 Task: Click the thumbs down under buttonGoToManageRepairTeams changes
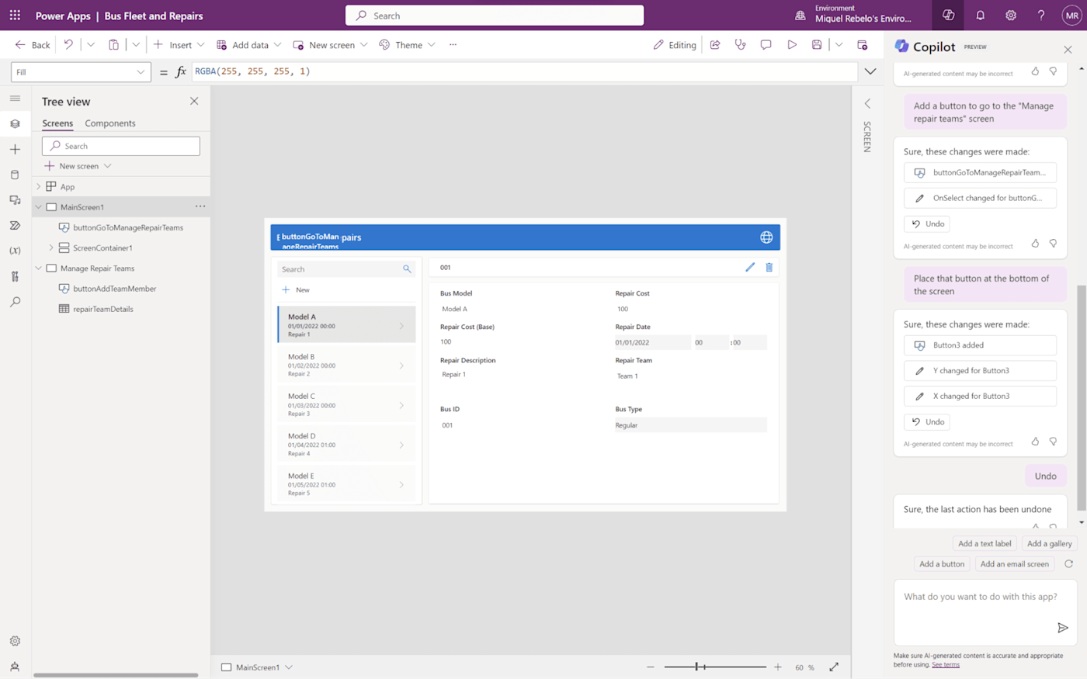point(1053,243)
